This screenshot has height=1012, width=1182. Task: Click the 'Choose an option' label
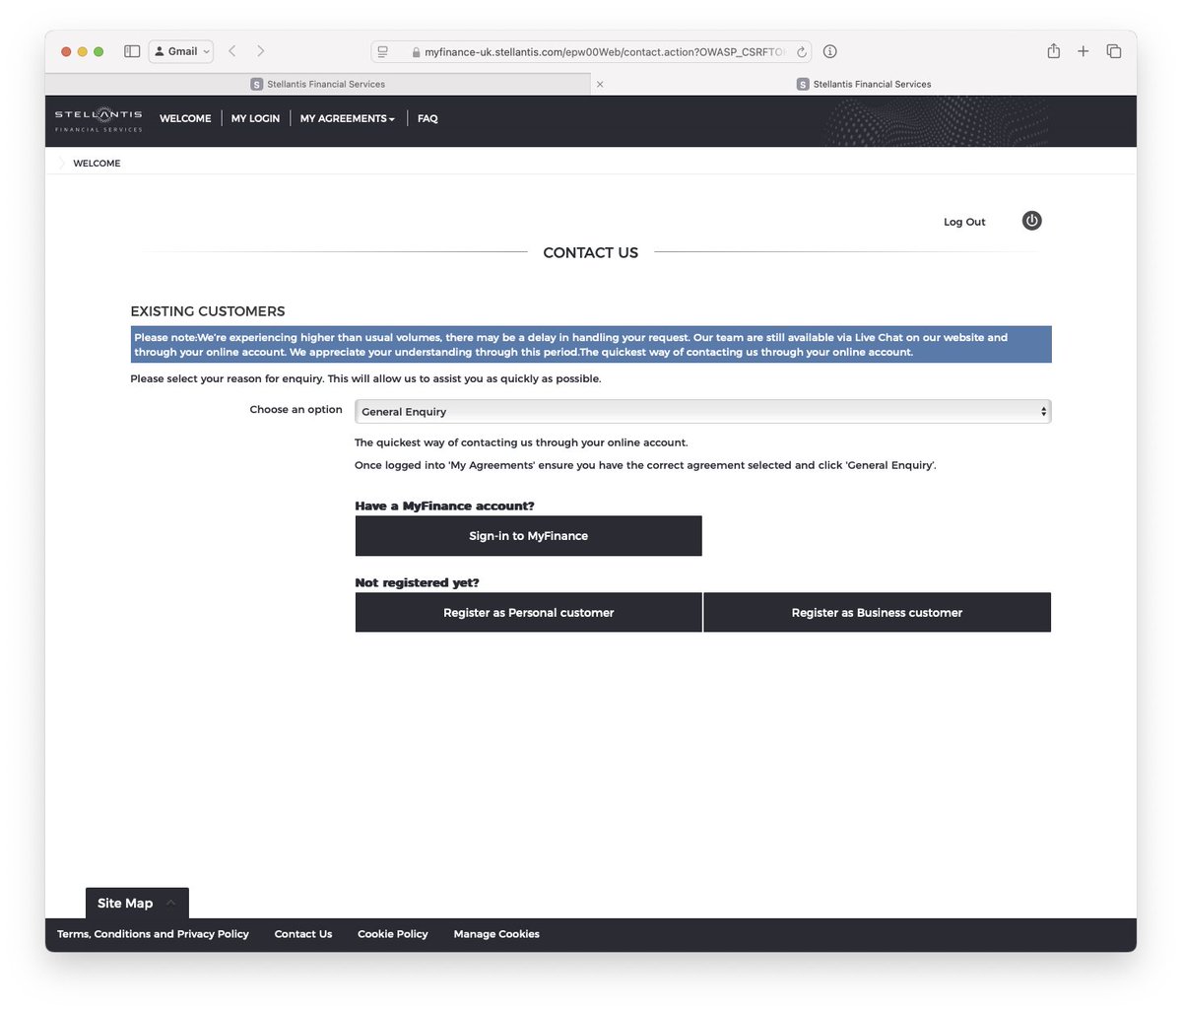[x=295, y=410]
